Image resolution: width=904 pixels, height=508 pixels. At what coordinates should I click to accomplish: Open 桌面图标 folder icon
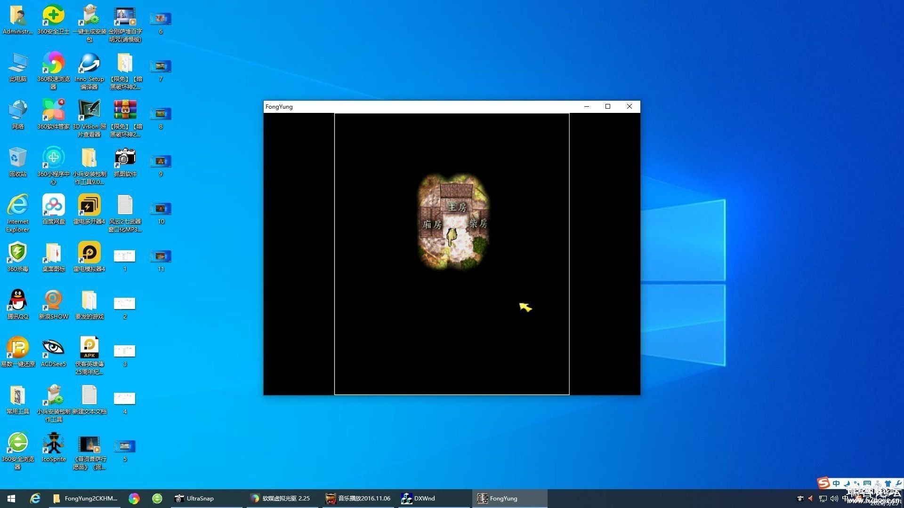[53, 257]
